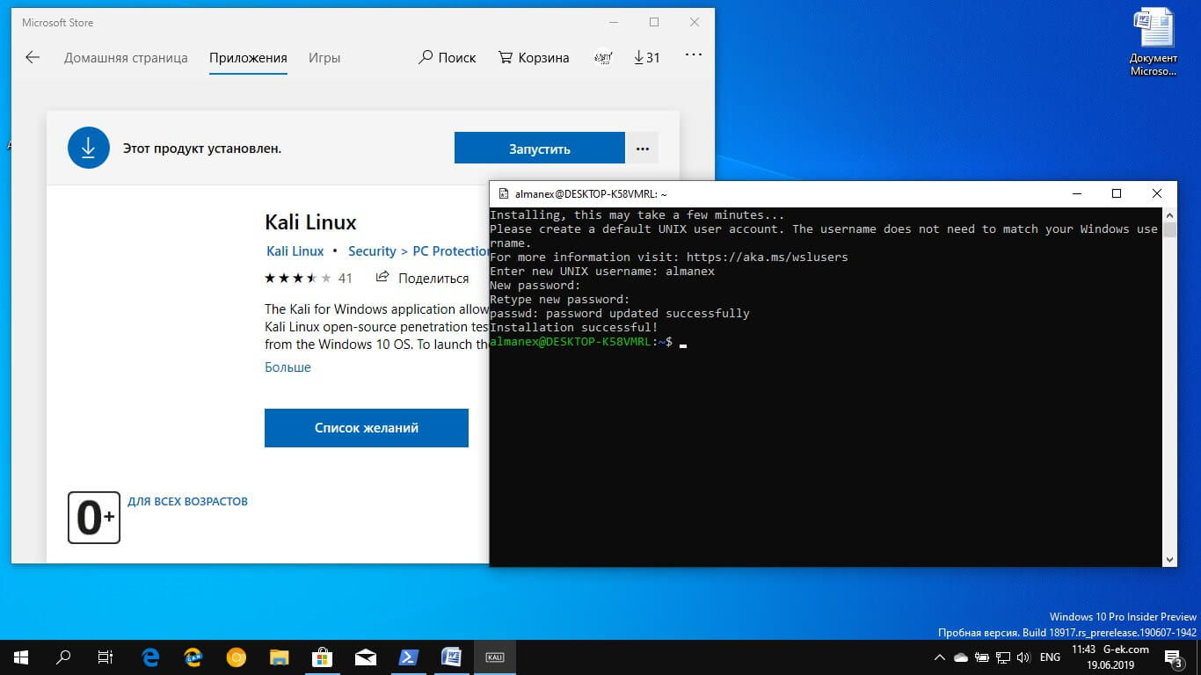Open the Kali terminal window system icon
Image resolution: width=1201 pixels, height=675 pixels.
503,193
